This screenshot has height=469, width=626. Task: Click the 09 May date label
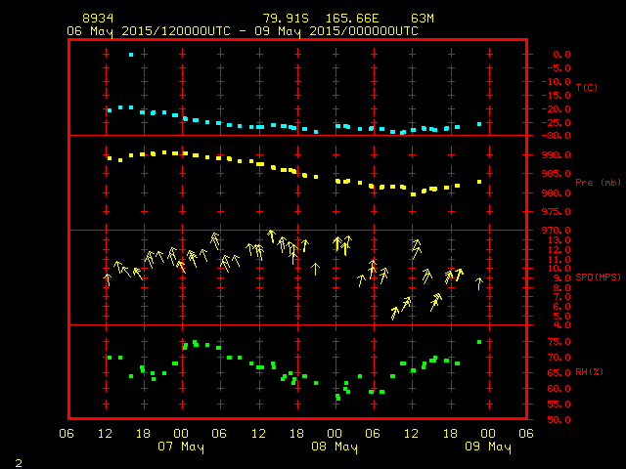click(488, 447)
